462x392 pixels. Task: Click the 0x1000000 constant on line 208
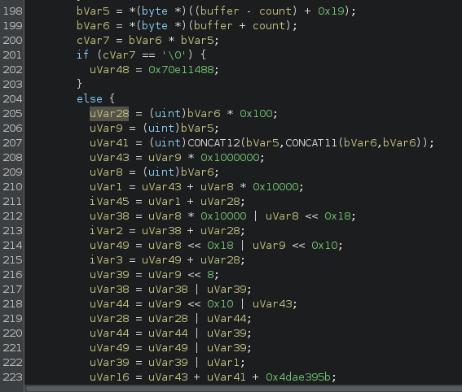pyautogui.click(x=230, y=158)
